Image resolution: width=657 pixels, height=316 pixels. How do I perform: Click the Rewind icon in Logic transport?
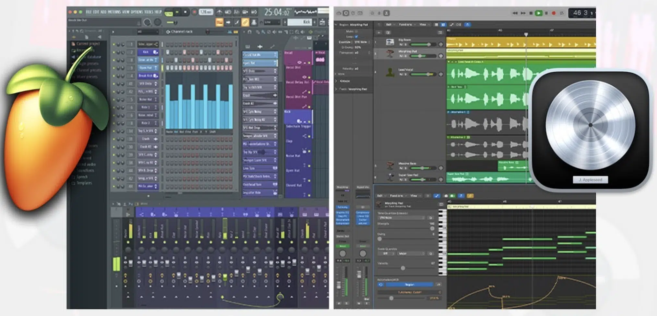pyautogui.click(x=515, y=13)
